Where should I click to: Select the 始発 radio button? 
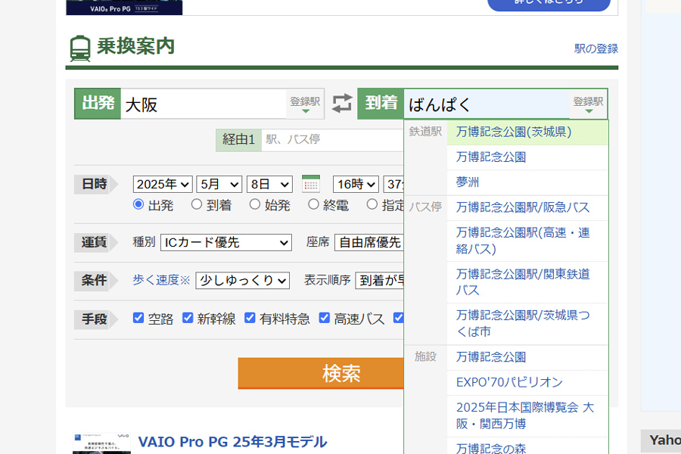[255, 204]
